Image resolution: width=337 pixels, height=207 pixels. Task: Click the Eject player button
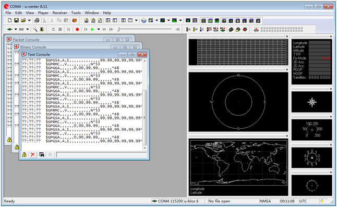(53, 29)
